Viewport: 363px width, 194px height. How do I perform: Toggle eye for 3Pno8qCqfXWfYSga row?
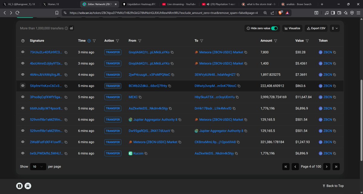tap(23, 97)
